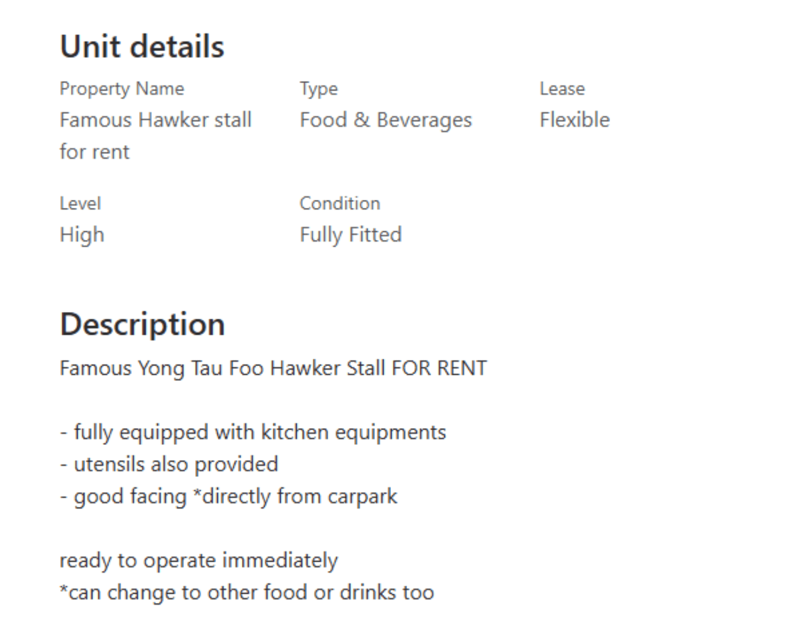This screenshot has width=788, height=630.
Task: Click the Level label
Action: pyautogui.click(x=80, y=203)
